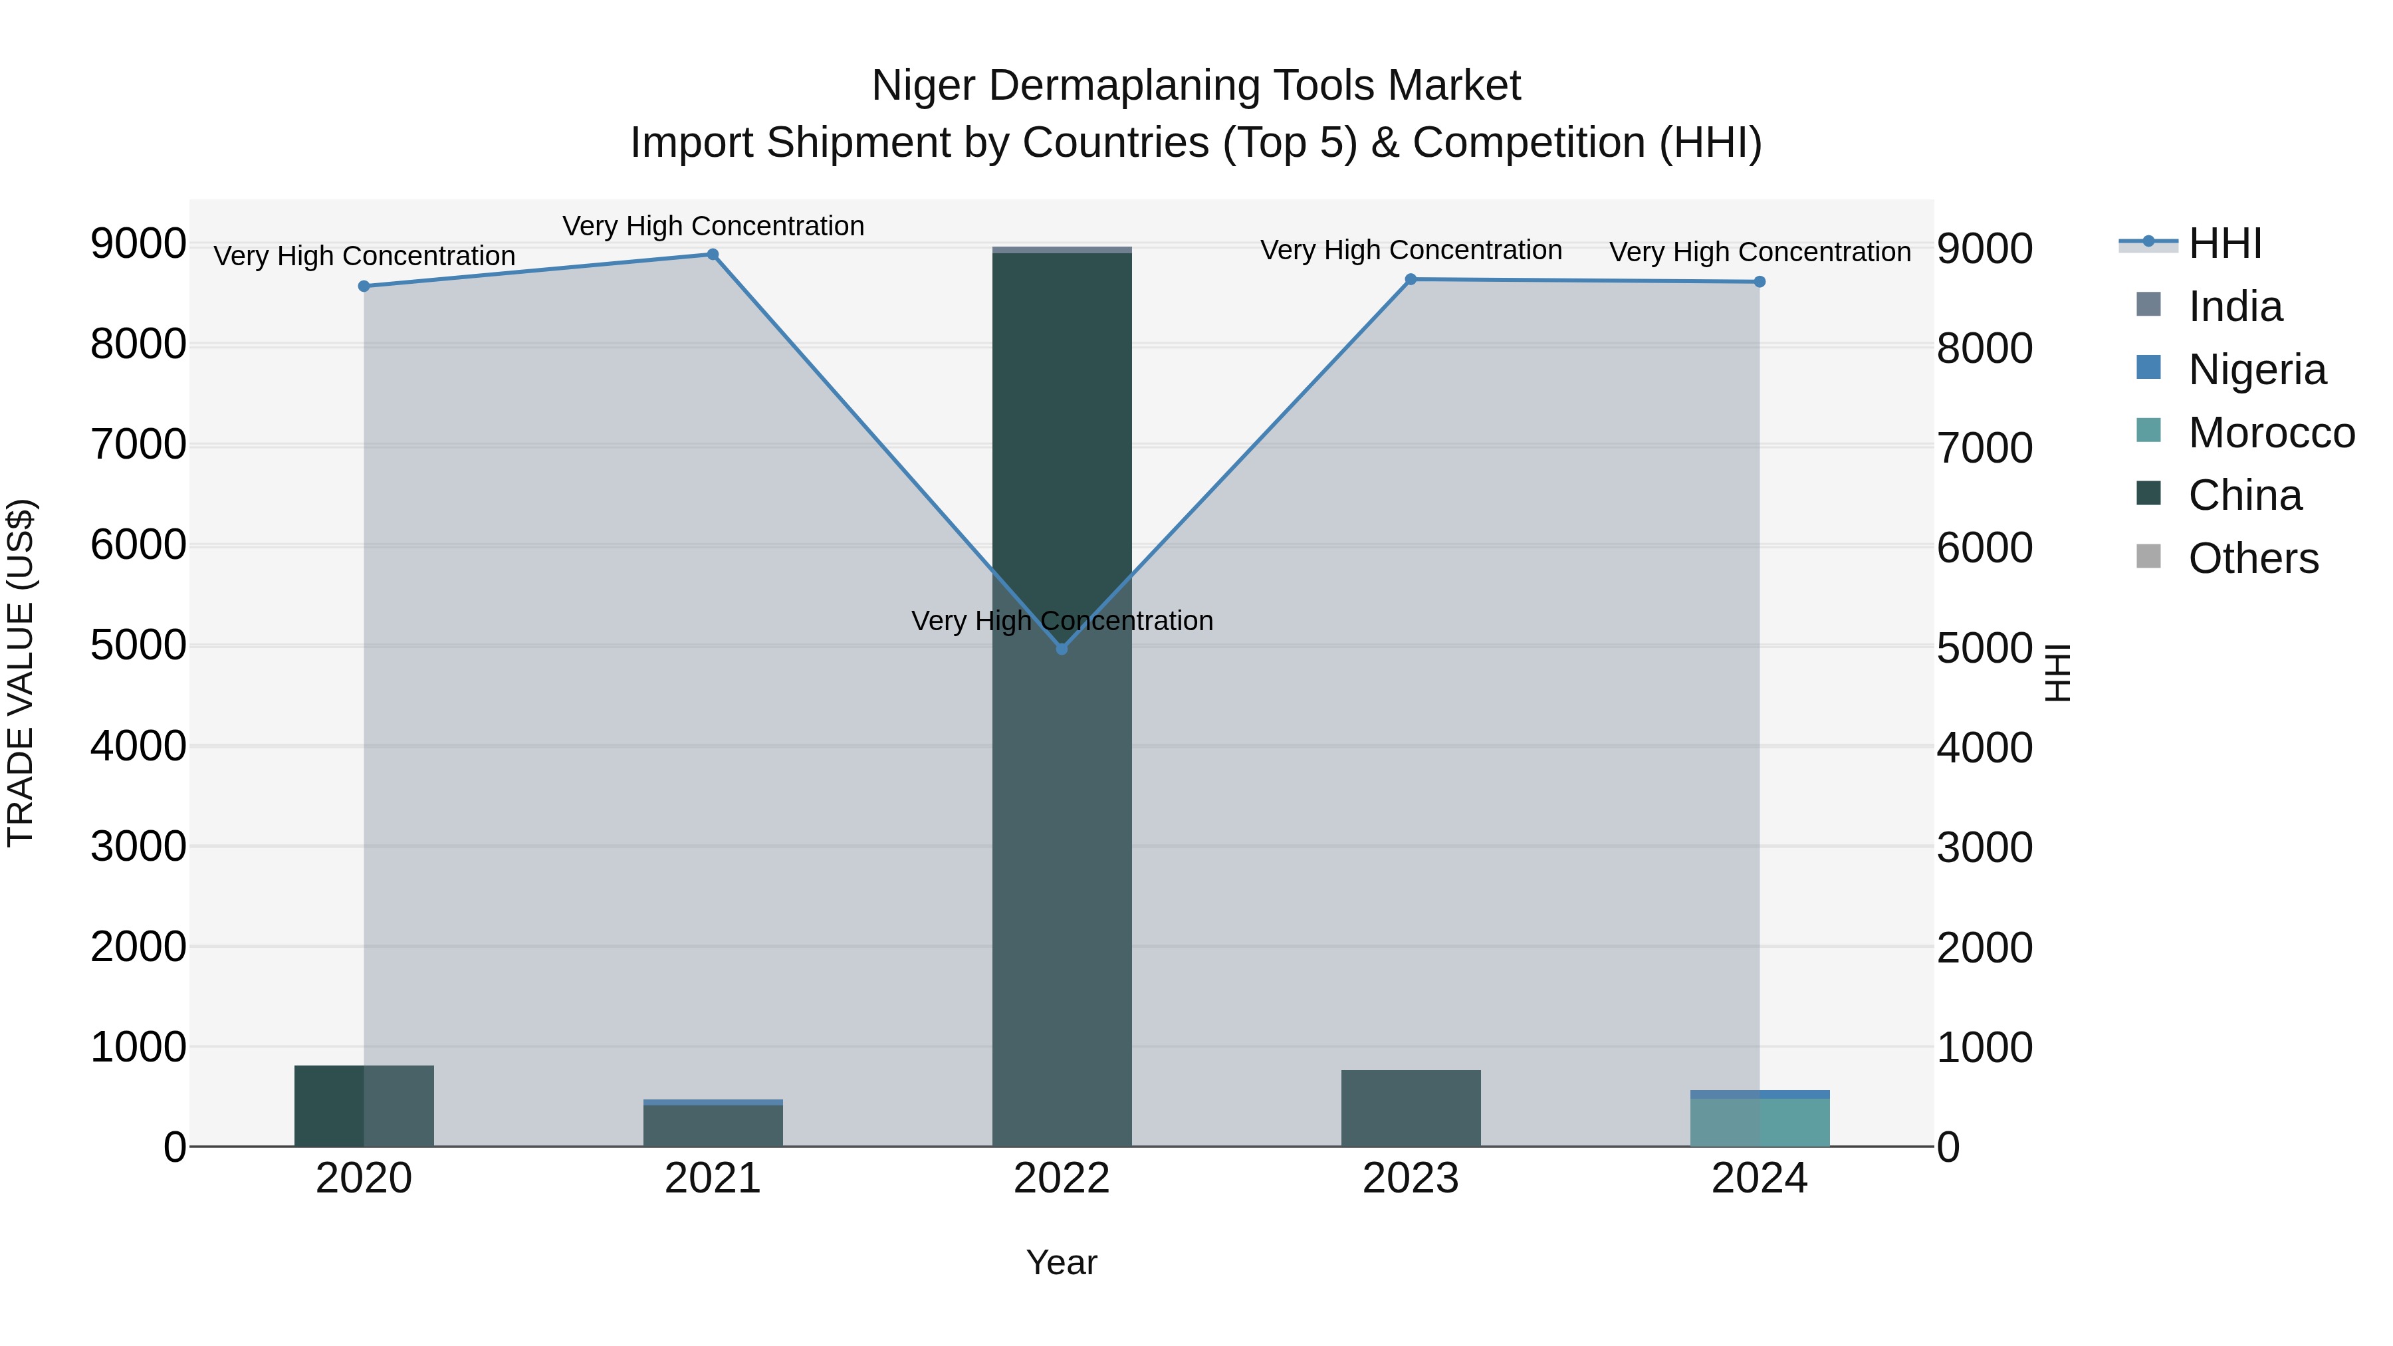Click the HHI line marker icon in legend
This screenshot has width=2393, height=1346.
click(2148, 243)
